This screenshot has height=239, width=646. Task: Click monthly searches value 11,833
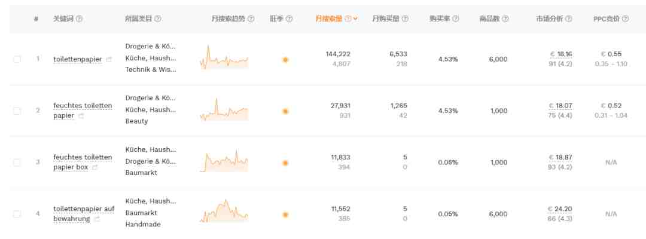(x=340, y=158)
